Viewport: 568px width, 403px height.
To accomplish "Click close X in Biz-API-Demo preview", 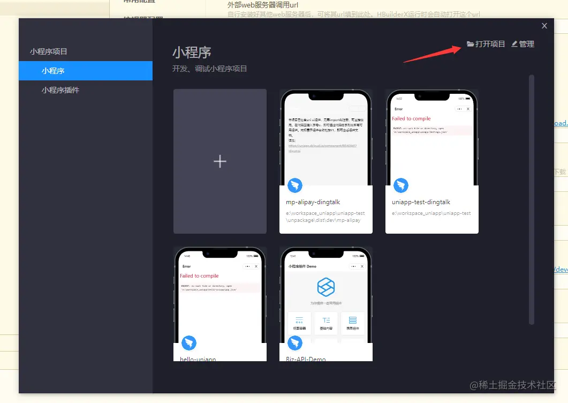I will 362,266.
